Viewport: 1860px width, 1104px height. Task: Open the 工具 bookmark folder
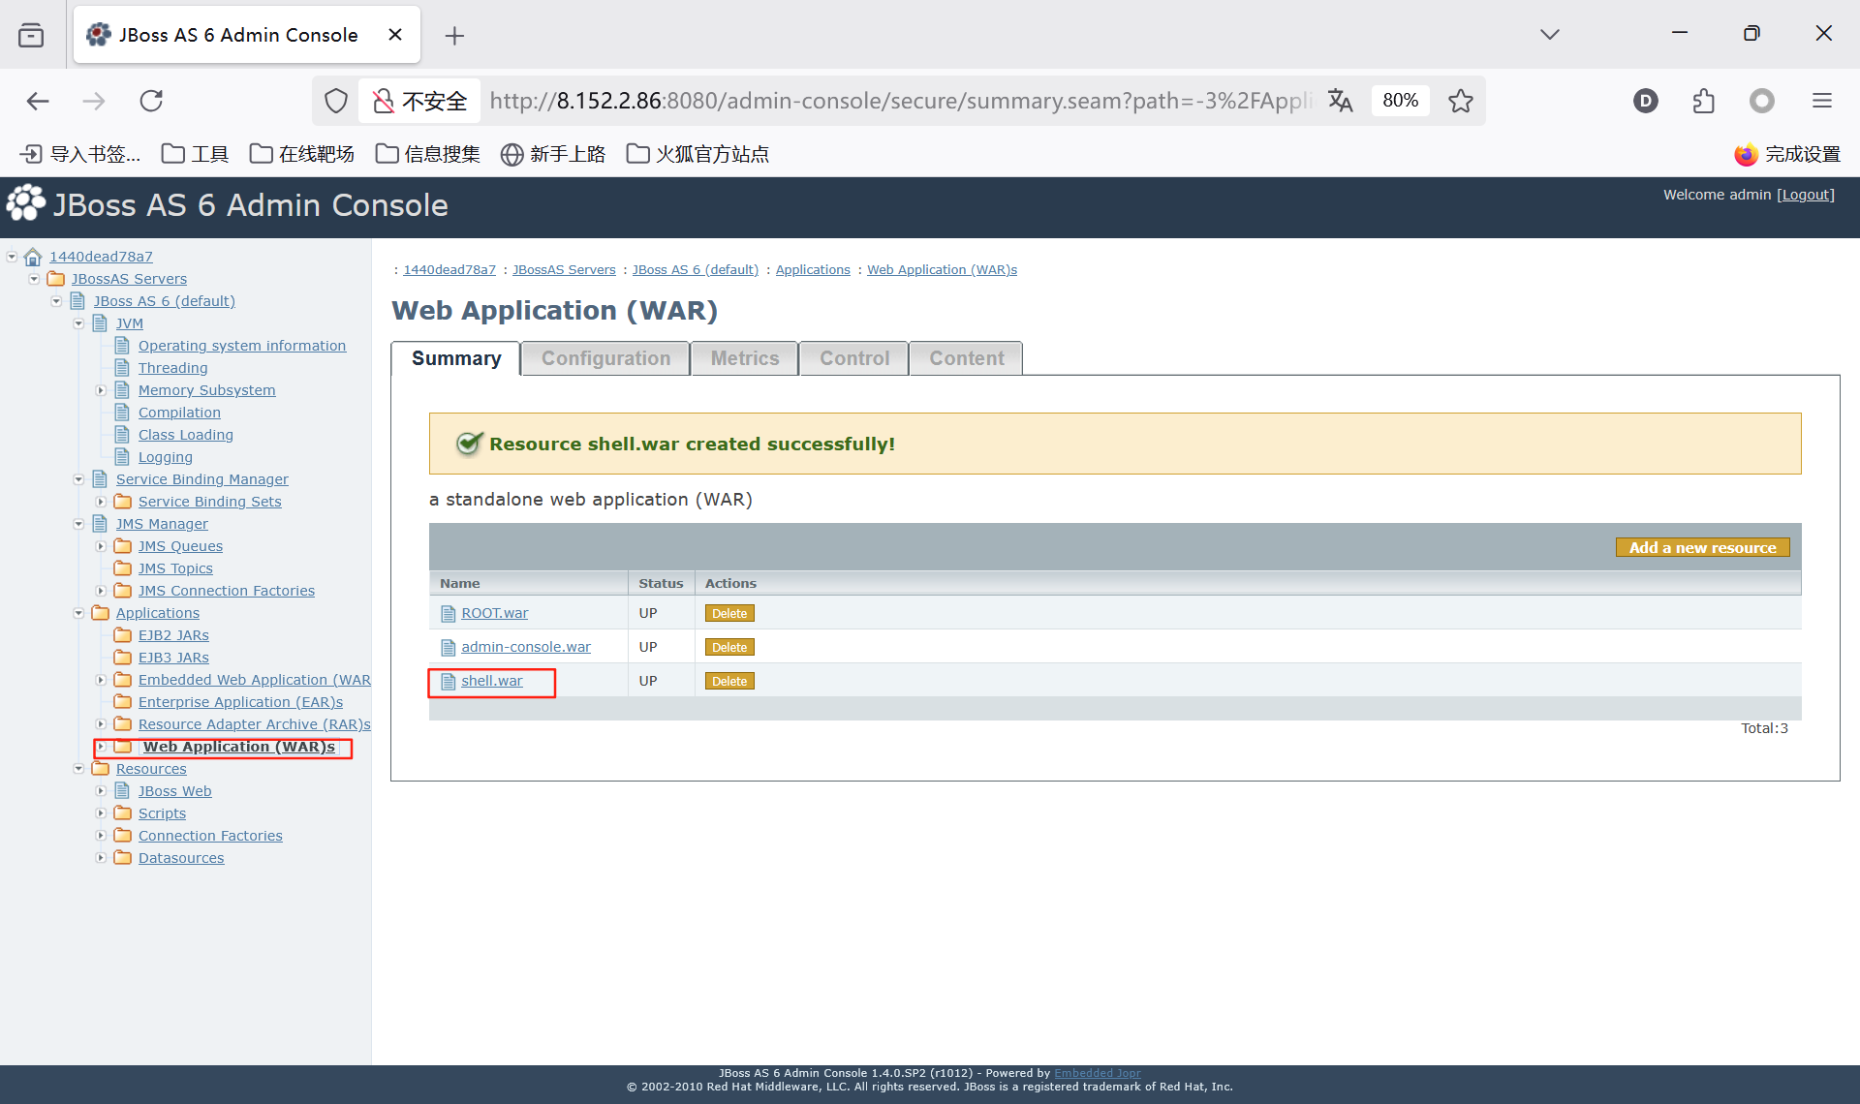tap(195, 154)
